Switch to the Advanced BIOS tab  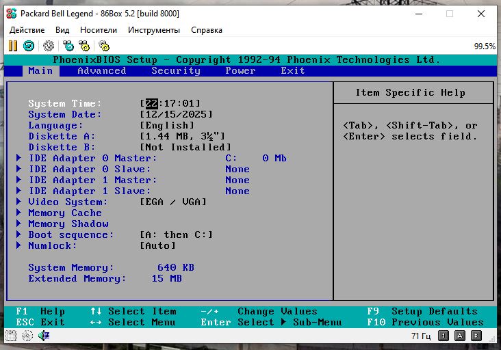101,71
